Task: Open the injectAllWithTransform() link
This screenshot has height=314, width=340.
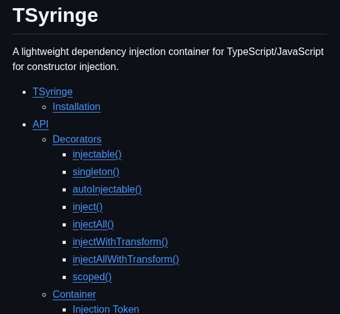Action: pos(126,260)
